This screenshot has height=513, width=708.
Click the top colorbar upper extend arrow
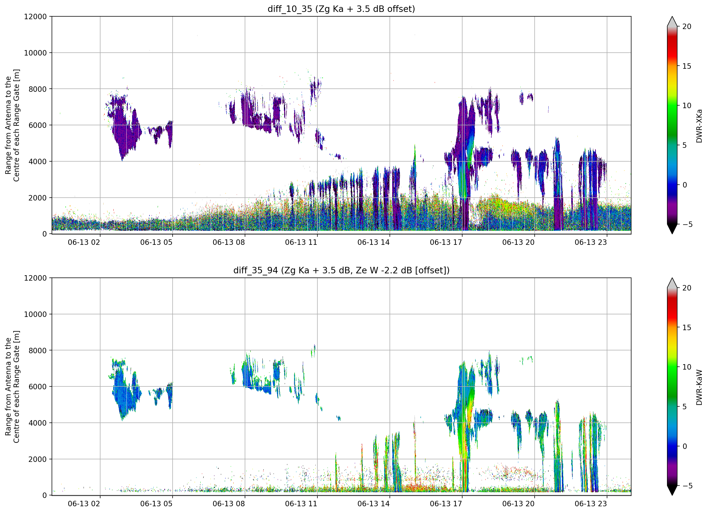click(672, 22)
